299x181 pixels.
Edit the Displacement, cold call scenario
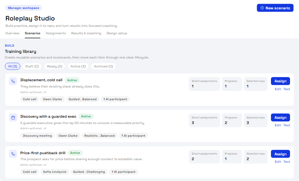click(x=278, y=89)
